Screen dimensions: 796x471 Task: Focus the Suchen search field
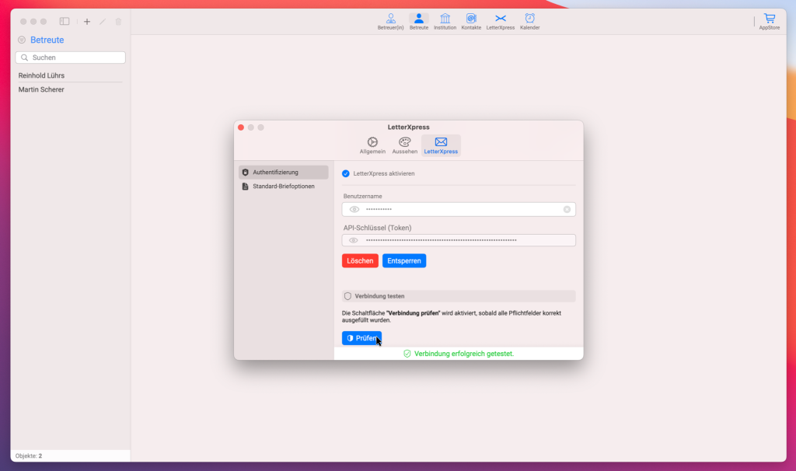pyautogui.click(x=71, y=58)
